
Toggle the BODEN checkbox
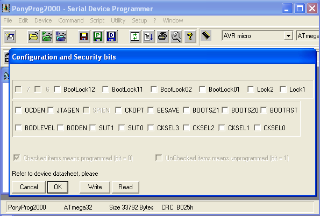(x=60, y=128)
